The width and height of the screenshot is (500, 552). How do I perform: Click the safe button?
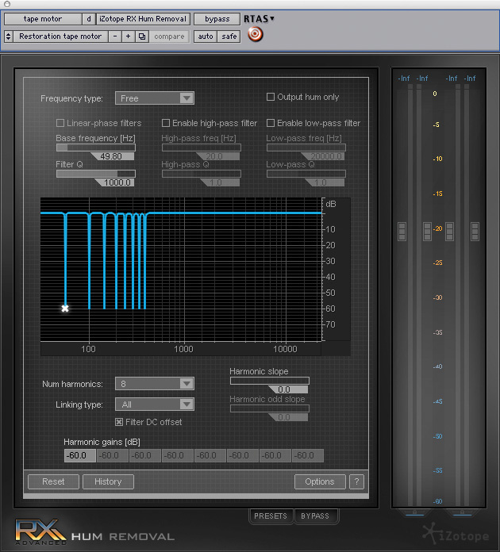[x=229, y=36]
